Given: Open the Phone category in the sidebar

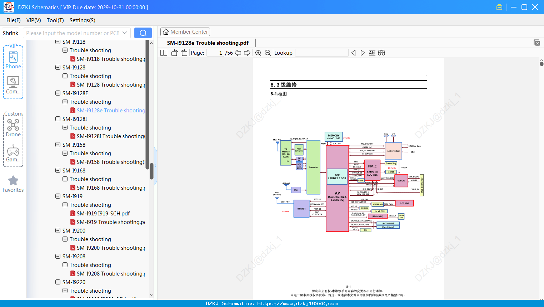Looking at the screenshot, I should 13,60.
